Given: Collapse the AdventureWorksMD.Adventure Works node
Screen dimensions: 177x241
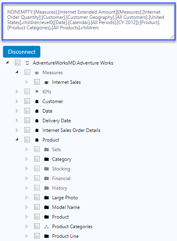Looking at the screenshot, I should pos(7,63).
